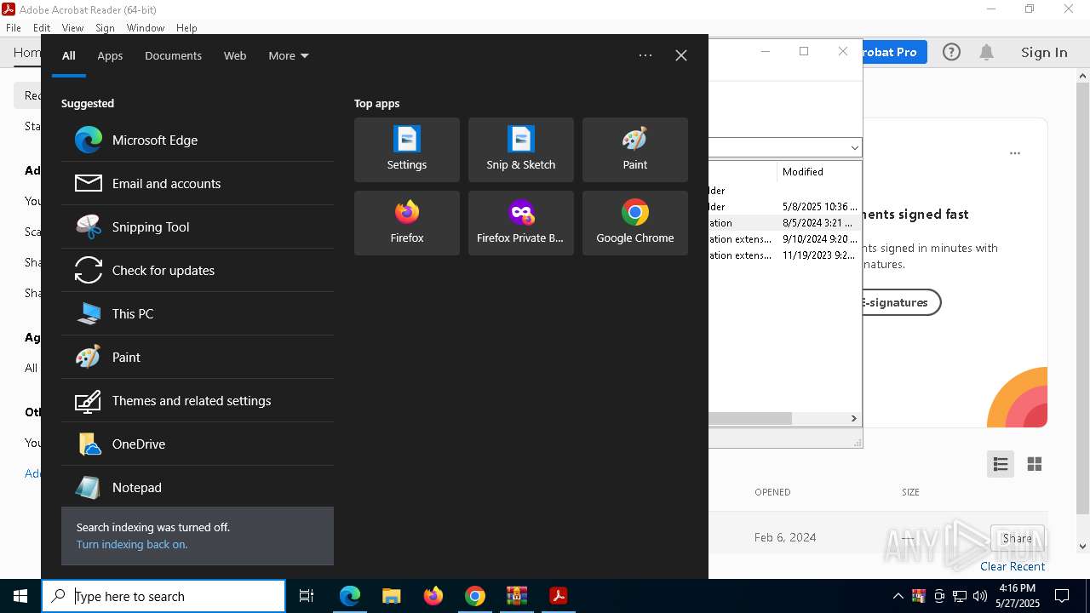This screenshot has width=1090, height=613.
Task: Open taskbar clock showing 4:16 PM
Action: (x=1018, y=596)
